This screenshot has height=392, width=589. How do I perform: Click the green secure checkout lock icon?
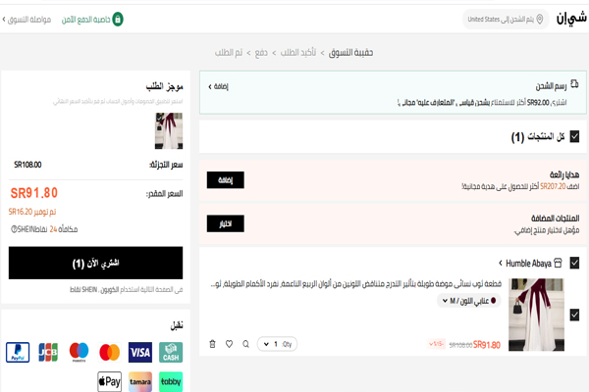118,20
